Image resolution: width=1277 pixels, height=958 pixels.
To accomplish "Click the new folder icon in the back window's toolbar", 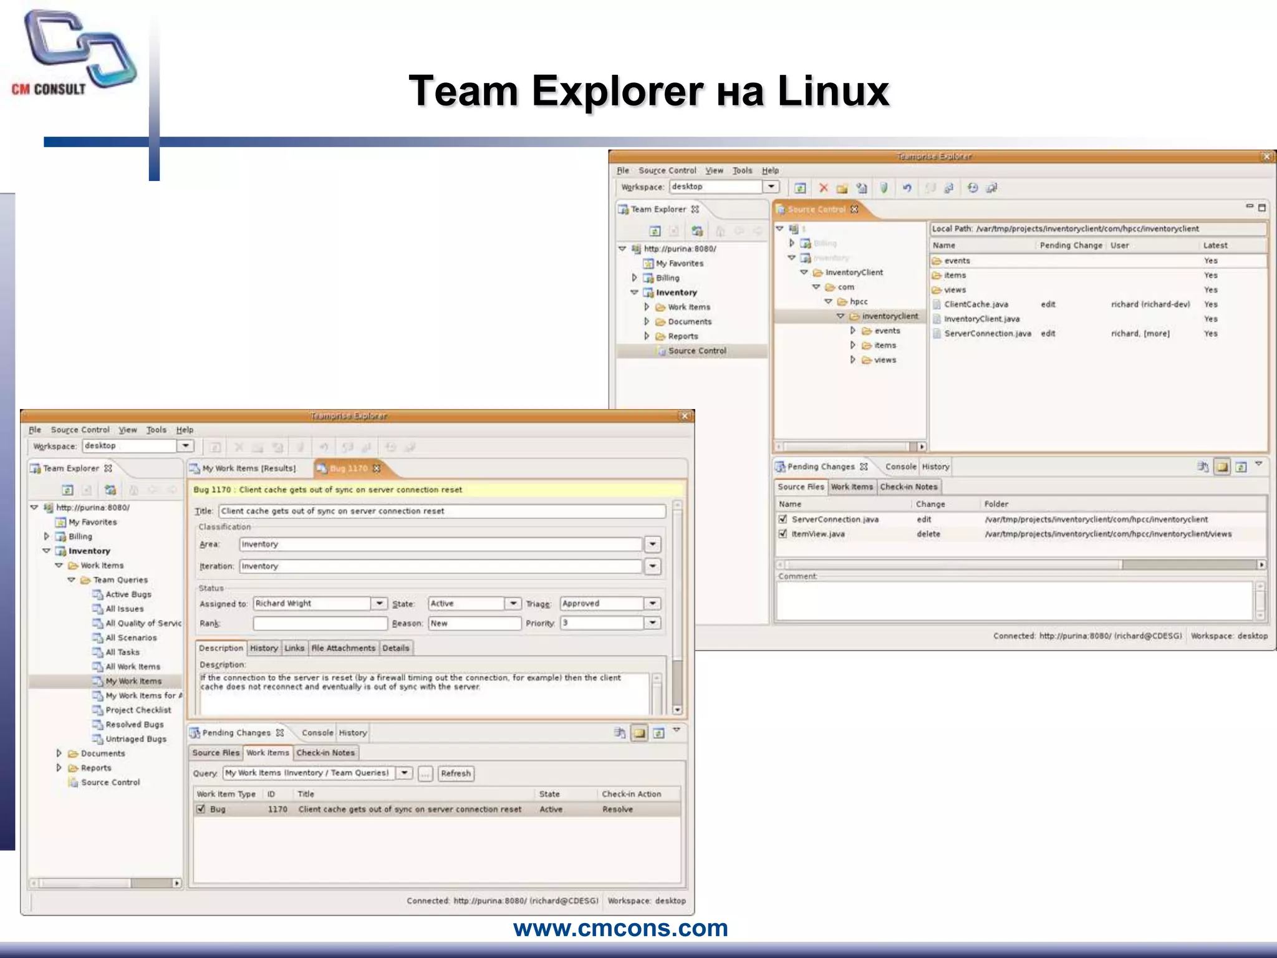I will click(842, 188).
